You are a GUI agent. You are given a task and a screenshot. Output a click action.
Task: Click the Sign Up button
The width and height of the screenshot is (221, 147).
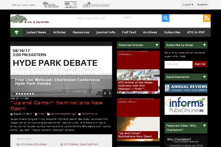pyautogui.click(x=200, y=64)
